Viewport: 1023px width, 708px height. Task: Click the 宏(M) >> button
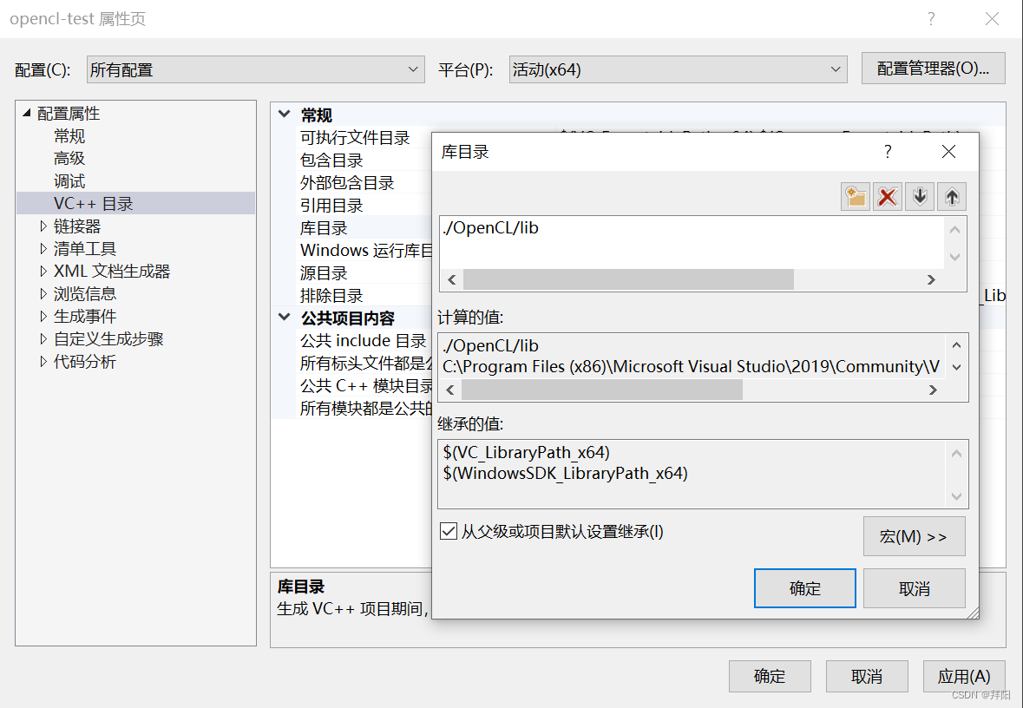click(x=914, y=536)
